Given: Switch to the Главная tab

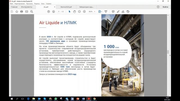Looking at the screenshot, I should point(14,7).
